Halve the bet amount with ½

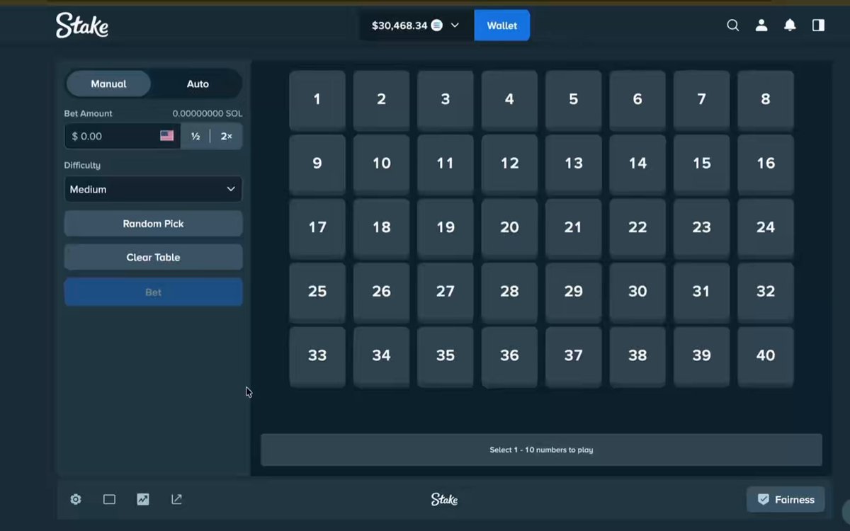195,136
